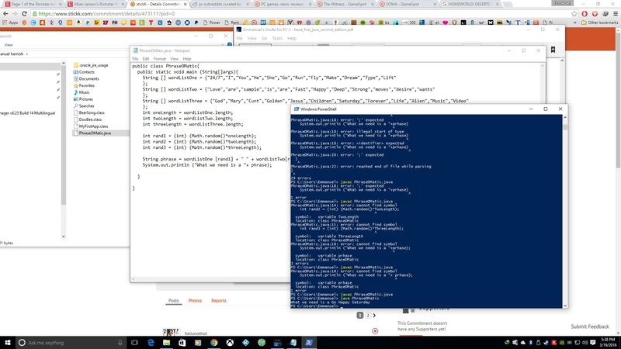
Task: Open the Reports tab on the Stickk page
Action: coord(219,300)
